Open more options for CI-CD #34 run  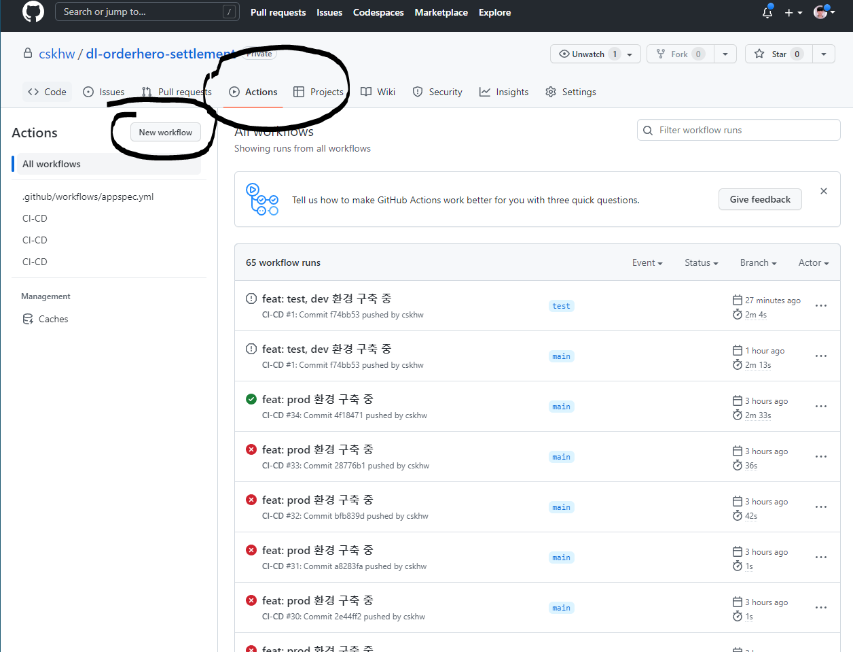(x=821, y=407)
